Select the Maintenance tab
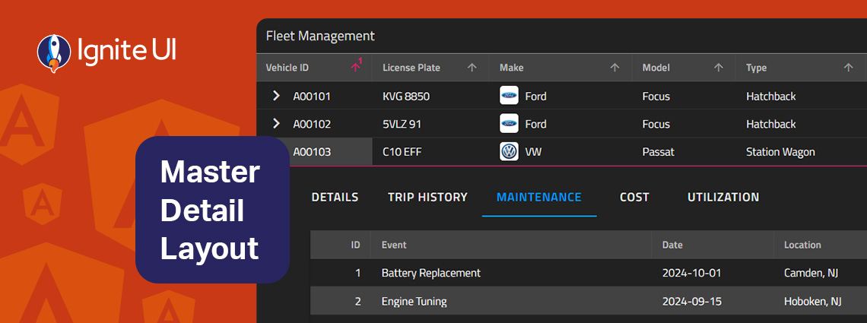Viewport: 867px width, 323px height. pyautogui.click(x=539, y=197)
